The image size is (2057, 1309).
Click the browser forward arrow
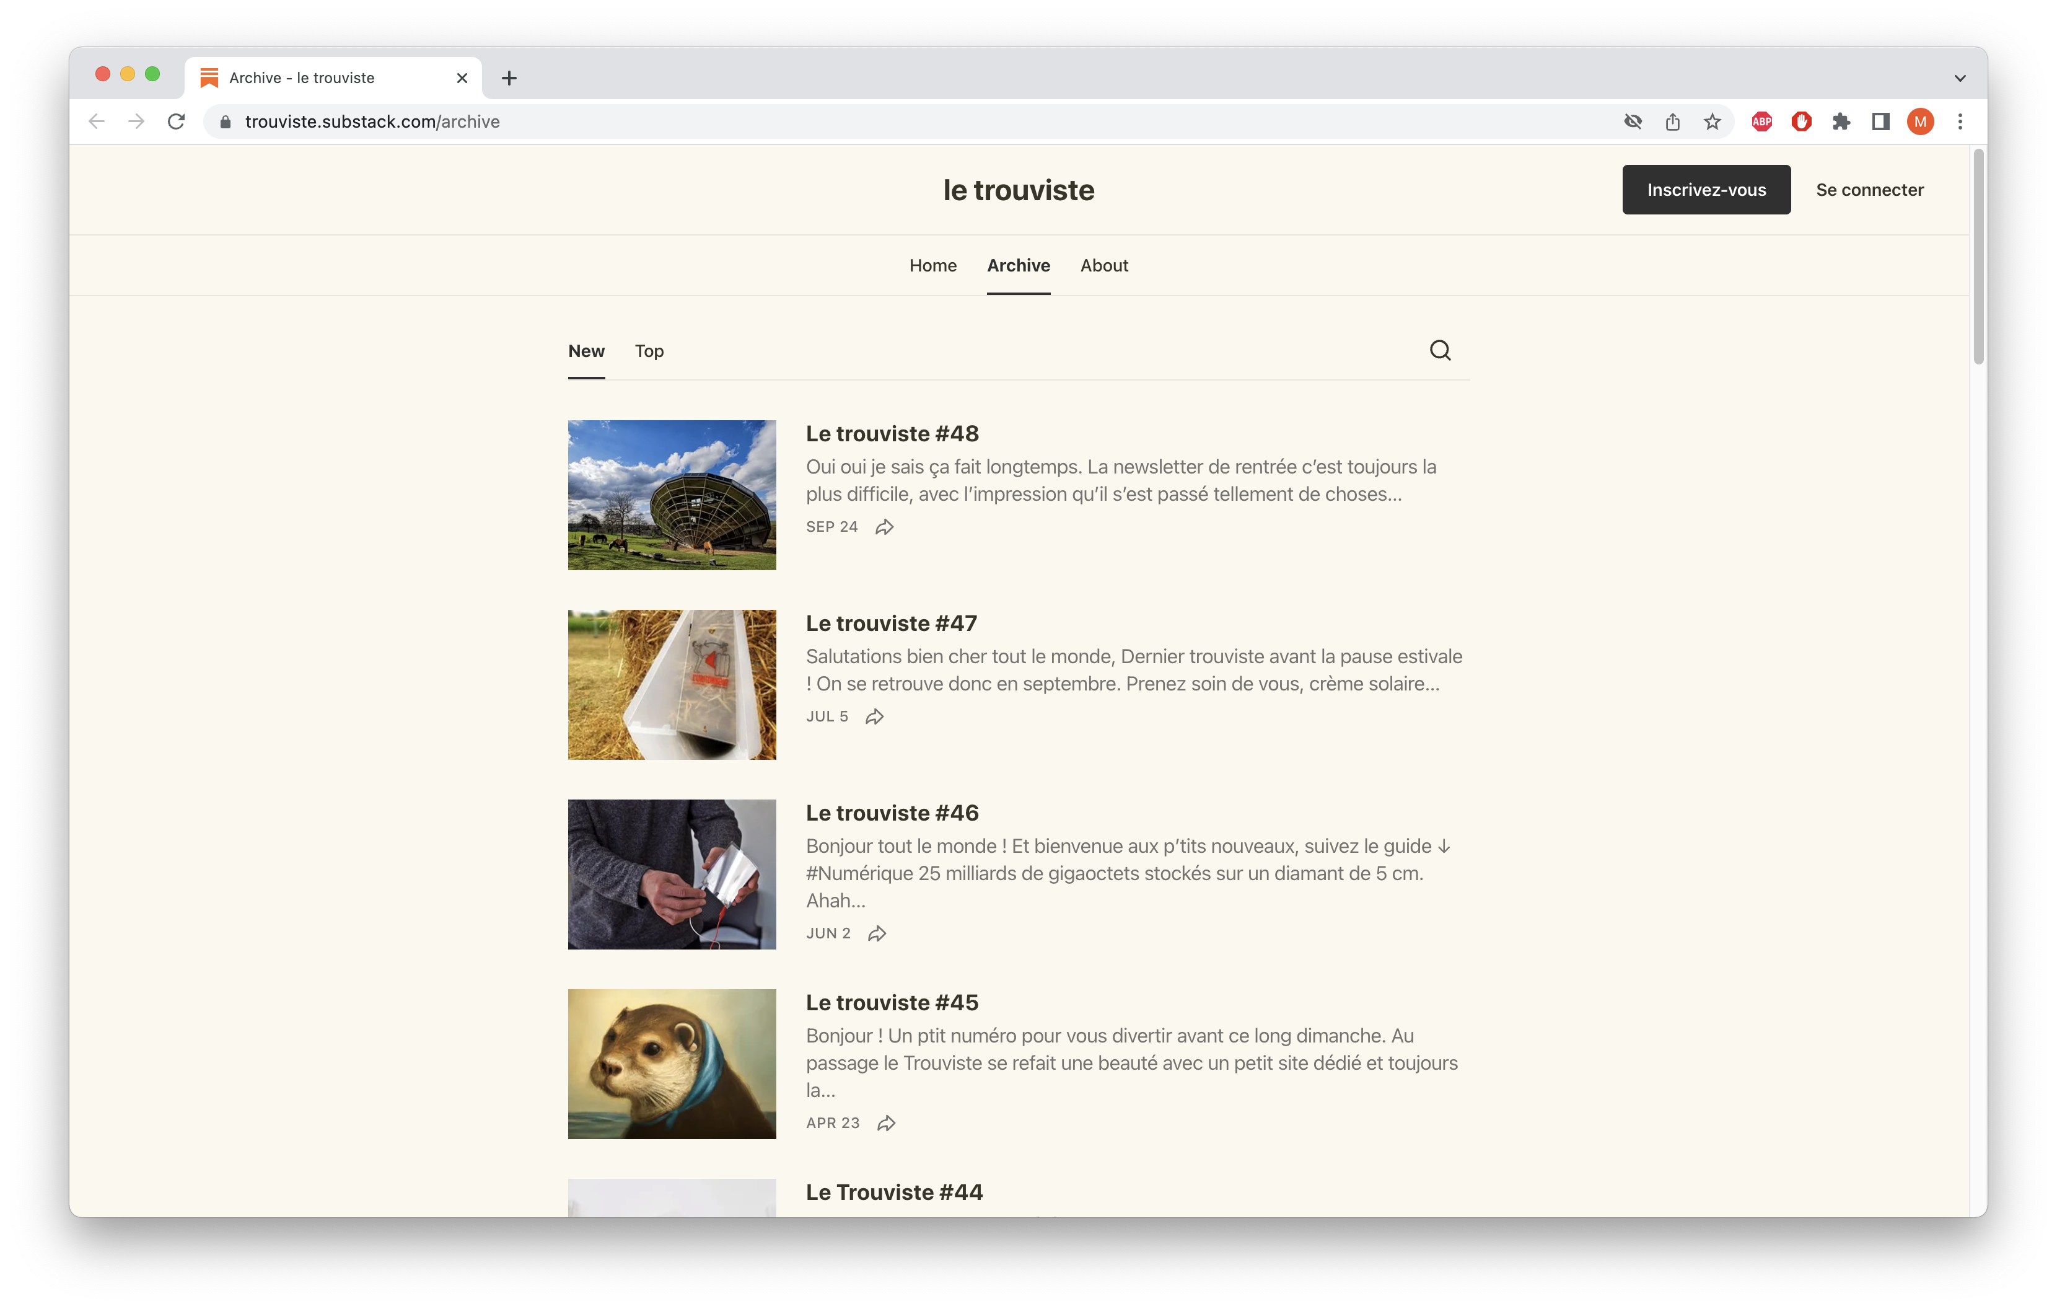(136, 121)
